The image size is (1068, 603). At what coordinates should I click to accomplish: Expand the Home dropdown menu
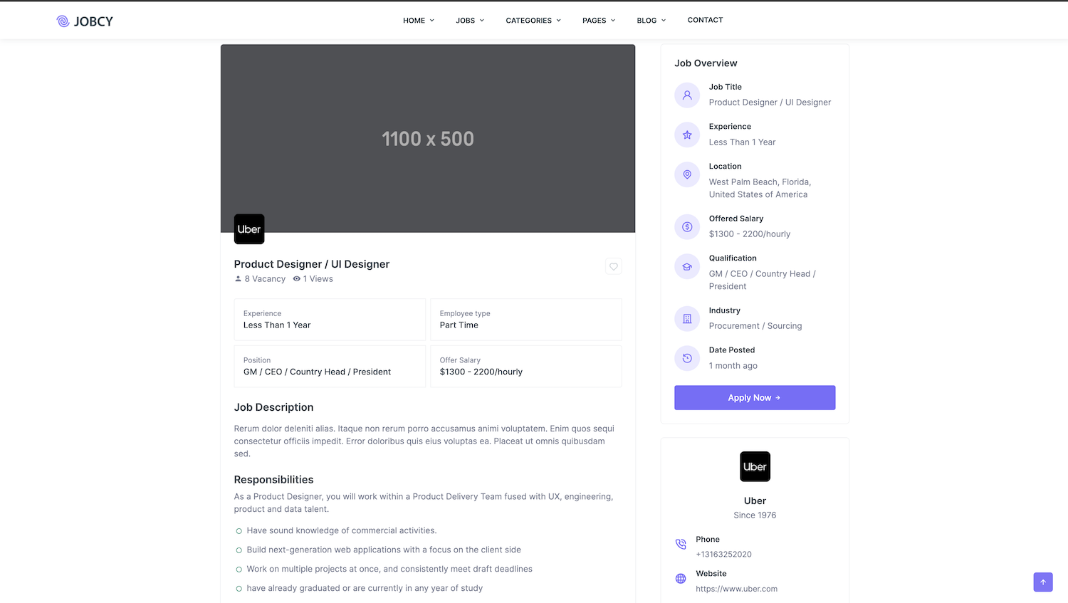click(418, 21)
